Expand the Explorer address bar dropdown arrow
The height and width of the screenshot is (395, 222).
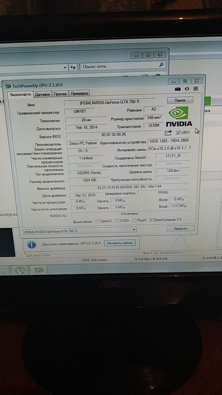pyautogui.click(x=65, y=68)
